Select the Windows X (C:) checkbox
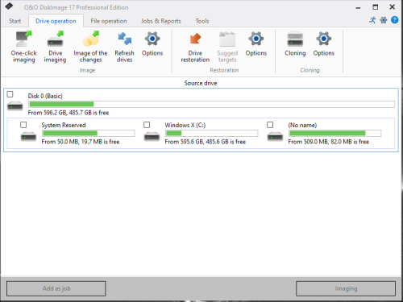The image size is (403, 302). [147, 125]
